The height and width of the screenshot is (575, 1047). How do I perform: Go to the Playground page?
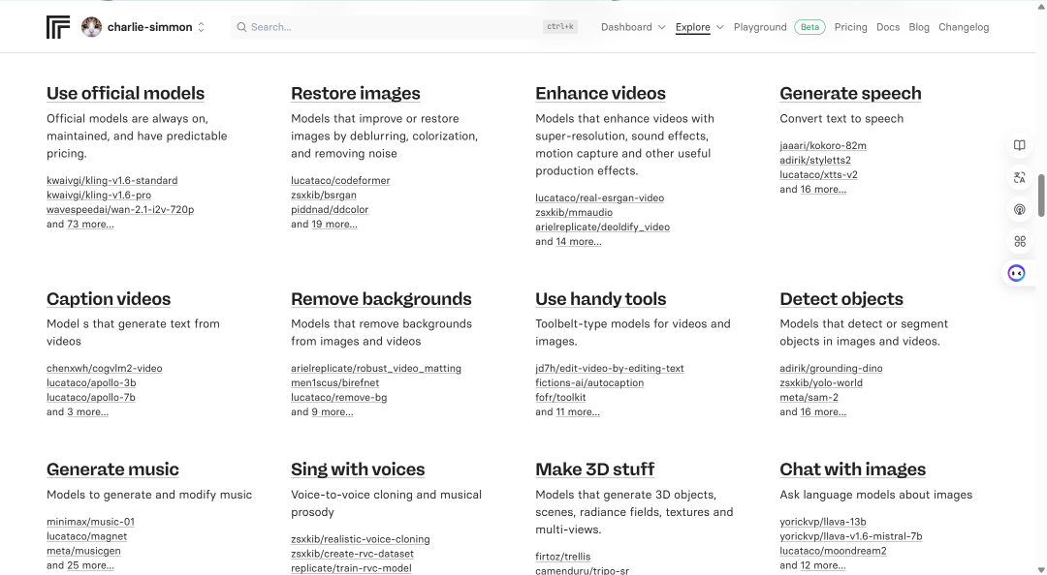coord(760,27)
